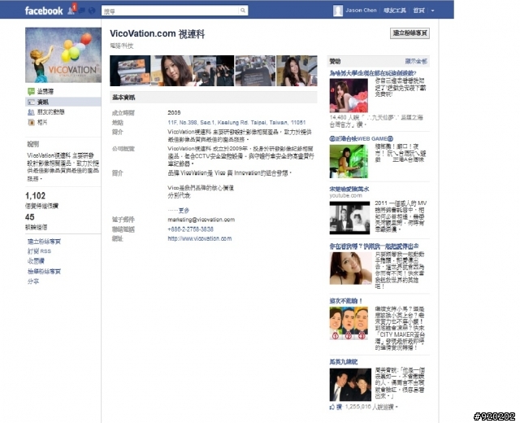Select the info tab in sidebar
The image size is (520, 423).
click(x=63, y=102)
